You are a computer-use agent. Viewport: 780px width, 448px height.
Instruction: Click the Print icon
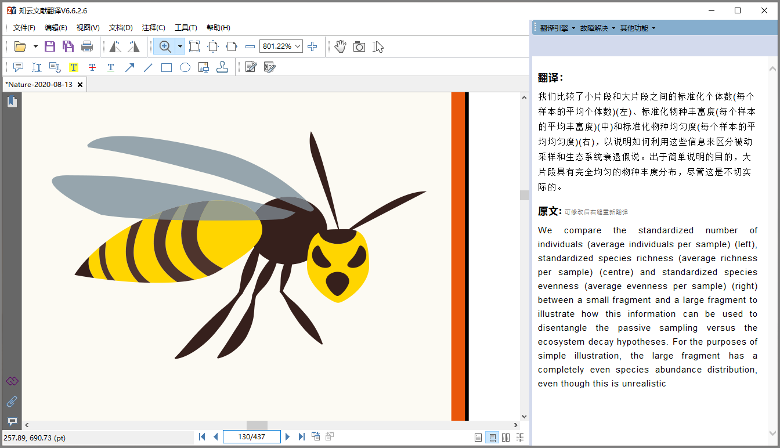(x=87, y=46)
